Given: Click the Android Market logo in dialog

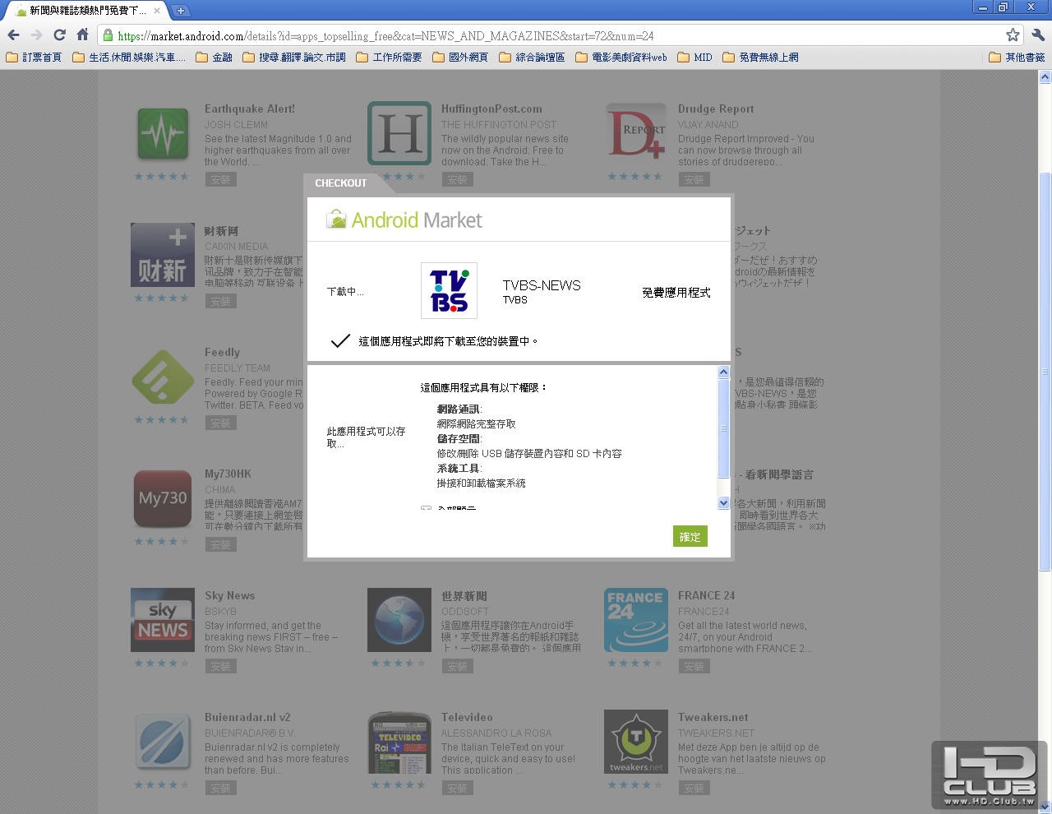Looking at the screenshot, I should [404, 220].
